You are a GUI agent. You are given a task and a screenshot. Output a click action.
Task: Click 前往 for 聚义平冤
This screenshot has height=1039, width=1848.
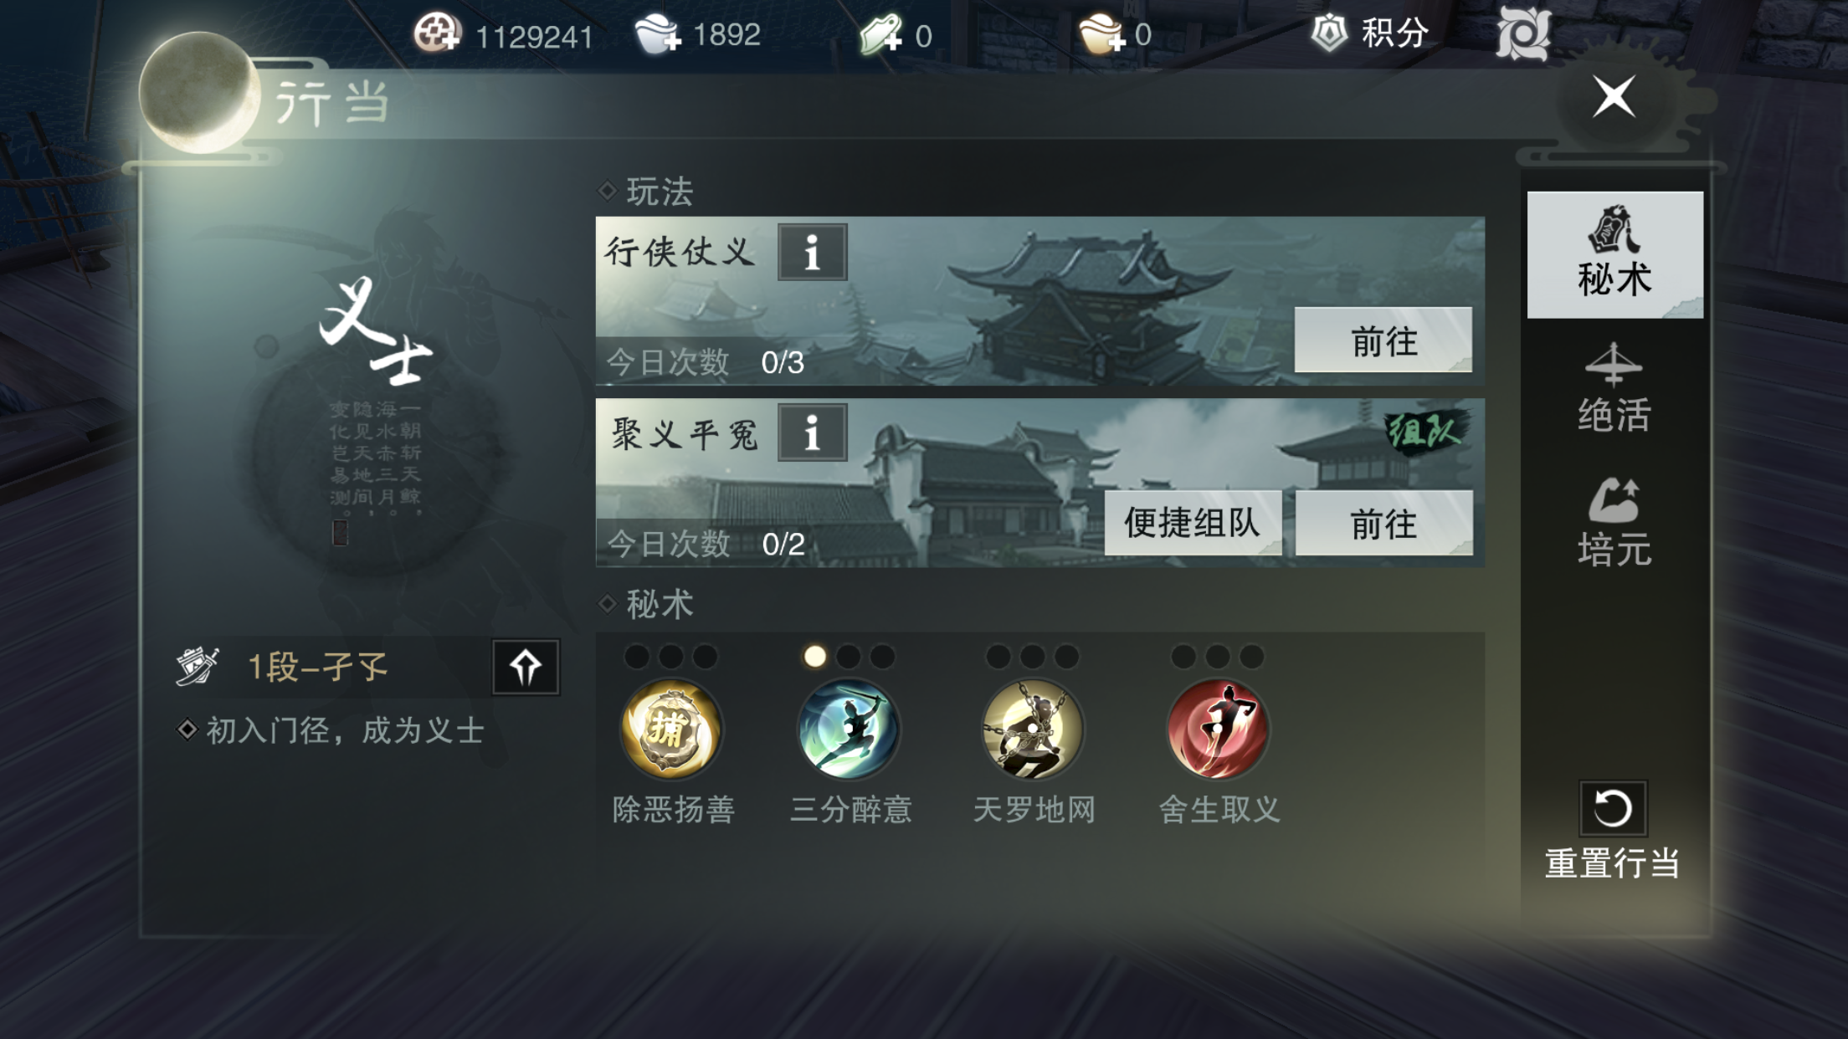[1383, 523]
